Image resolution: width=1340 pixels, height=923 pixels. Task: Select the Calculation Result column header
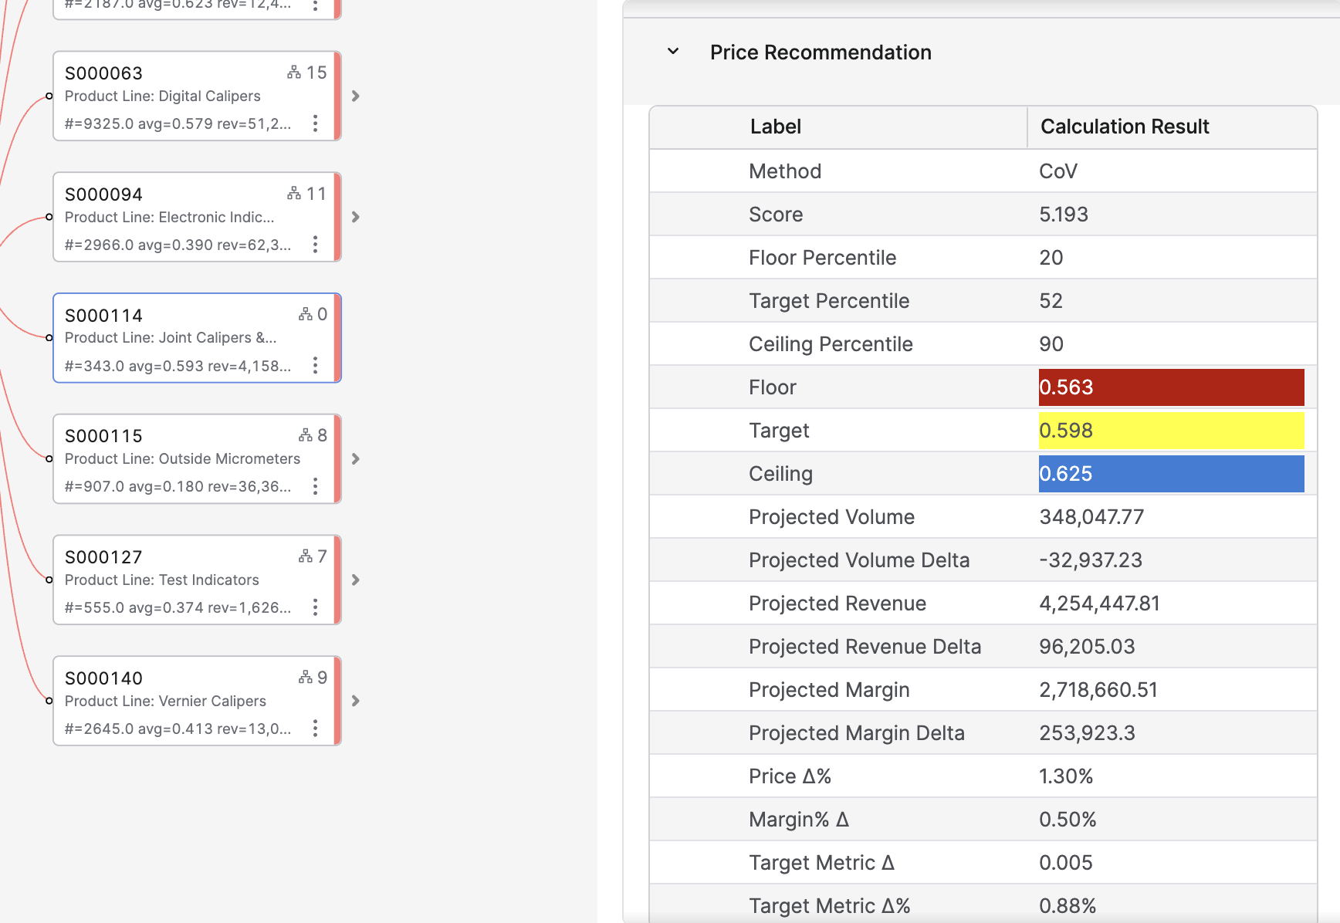coord(1125,127)
